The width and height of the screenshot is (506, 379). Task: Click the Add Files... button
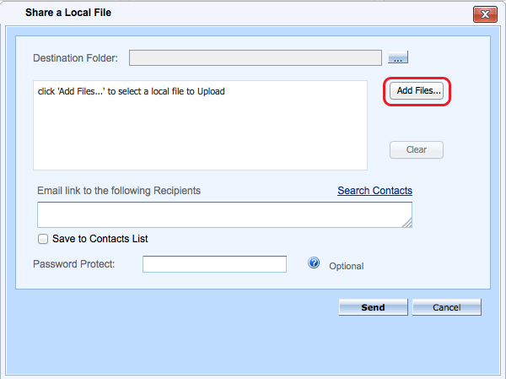tap(417, 91)
